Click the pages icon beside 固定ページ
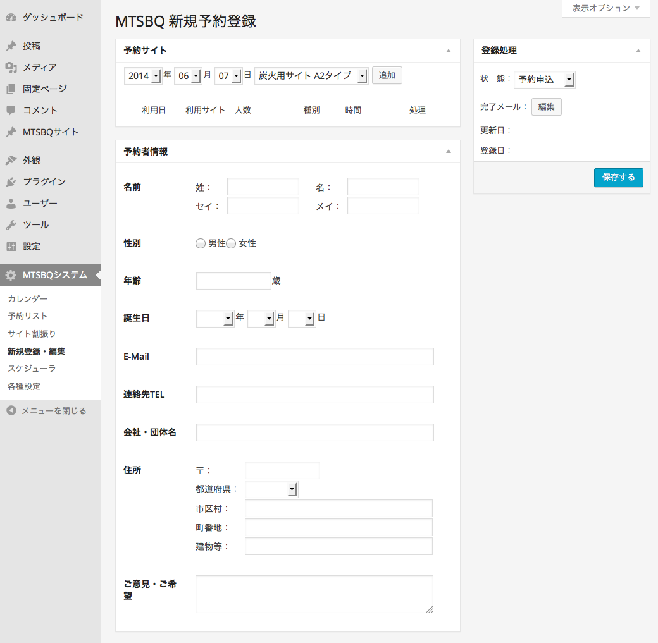 click(11, 89)
